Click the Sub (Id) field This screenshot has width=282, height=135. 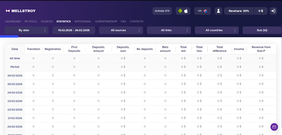point(262,30)
